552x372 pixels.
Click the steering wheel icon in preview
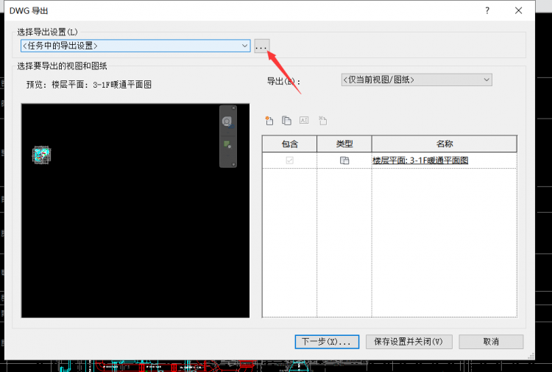pos(227,122)
